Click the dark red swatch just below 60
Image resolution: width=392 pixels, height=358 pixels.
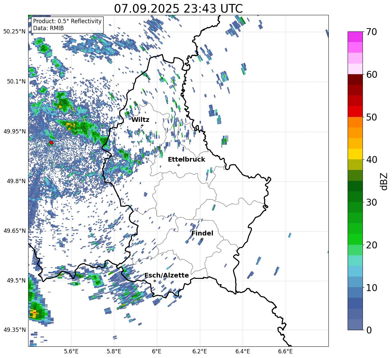click(355, 79)
